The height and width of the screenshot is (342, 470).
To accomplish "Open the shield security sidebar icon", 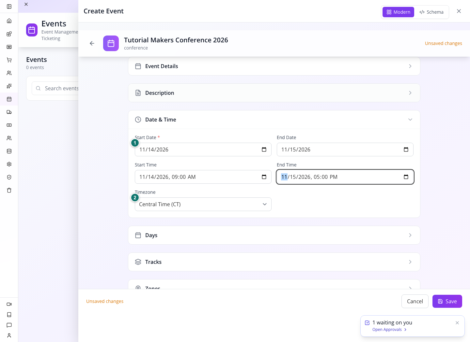I will coord(9,177).
